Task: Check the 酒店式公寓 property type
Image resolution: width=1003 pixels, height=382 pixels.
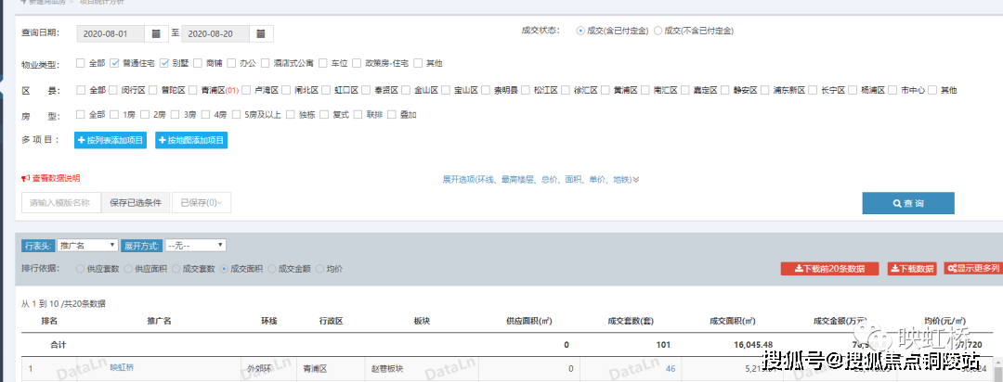Action: (265, 63)
